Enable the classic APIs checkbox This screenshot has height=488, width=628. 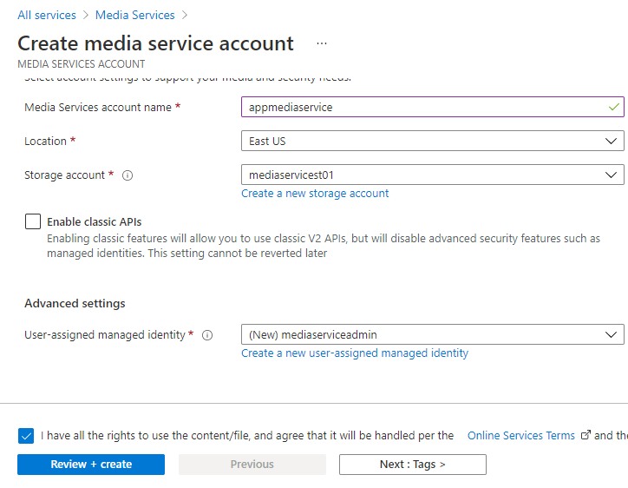point(33,221)
